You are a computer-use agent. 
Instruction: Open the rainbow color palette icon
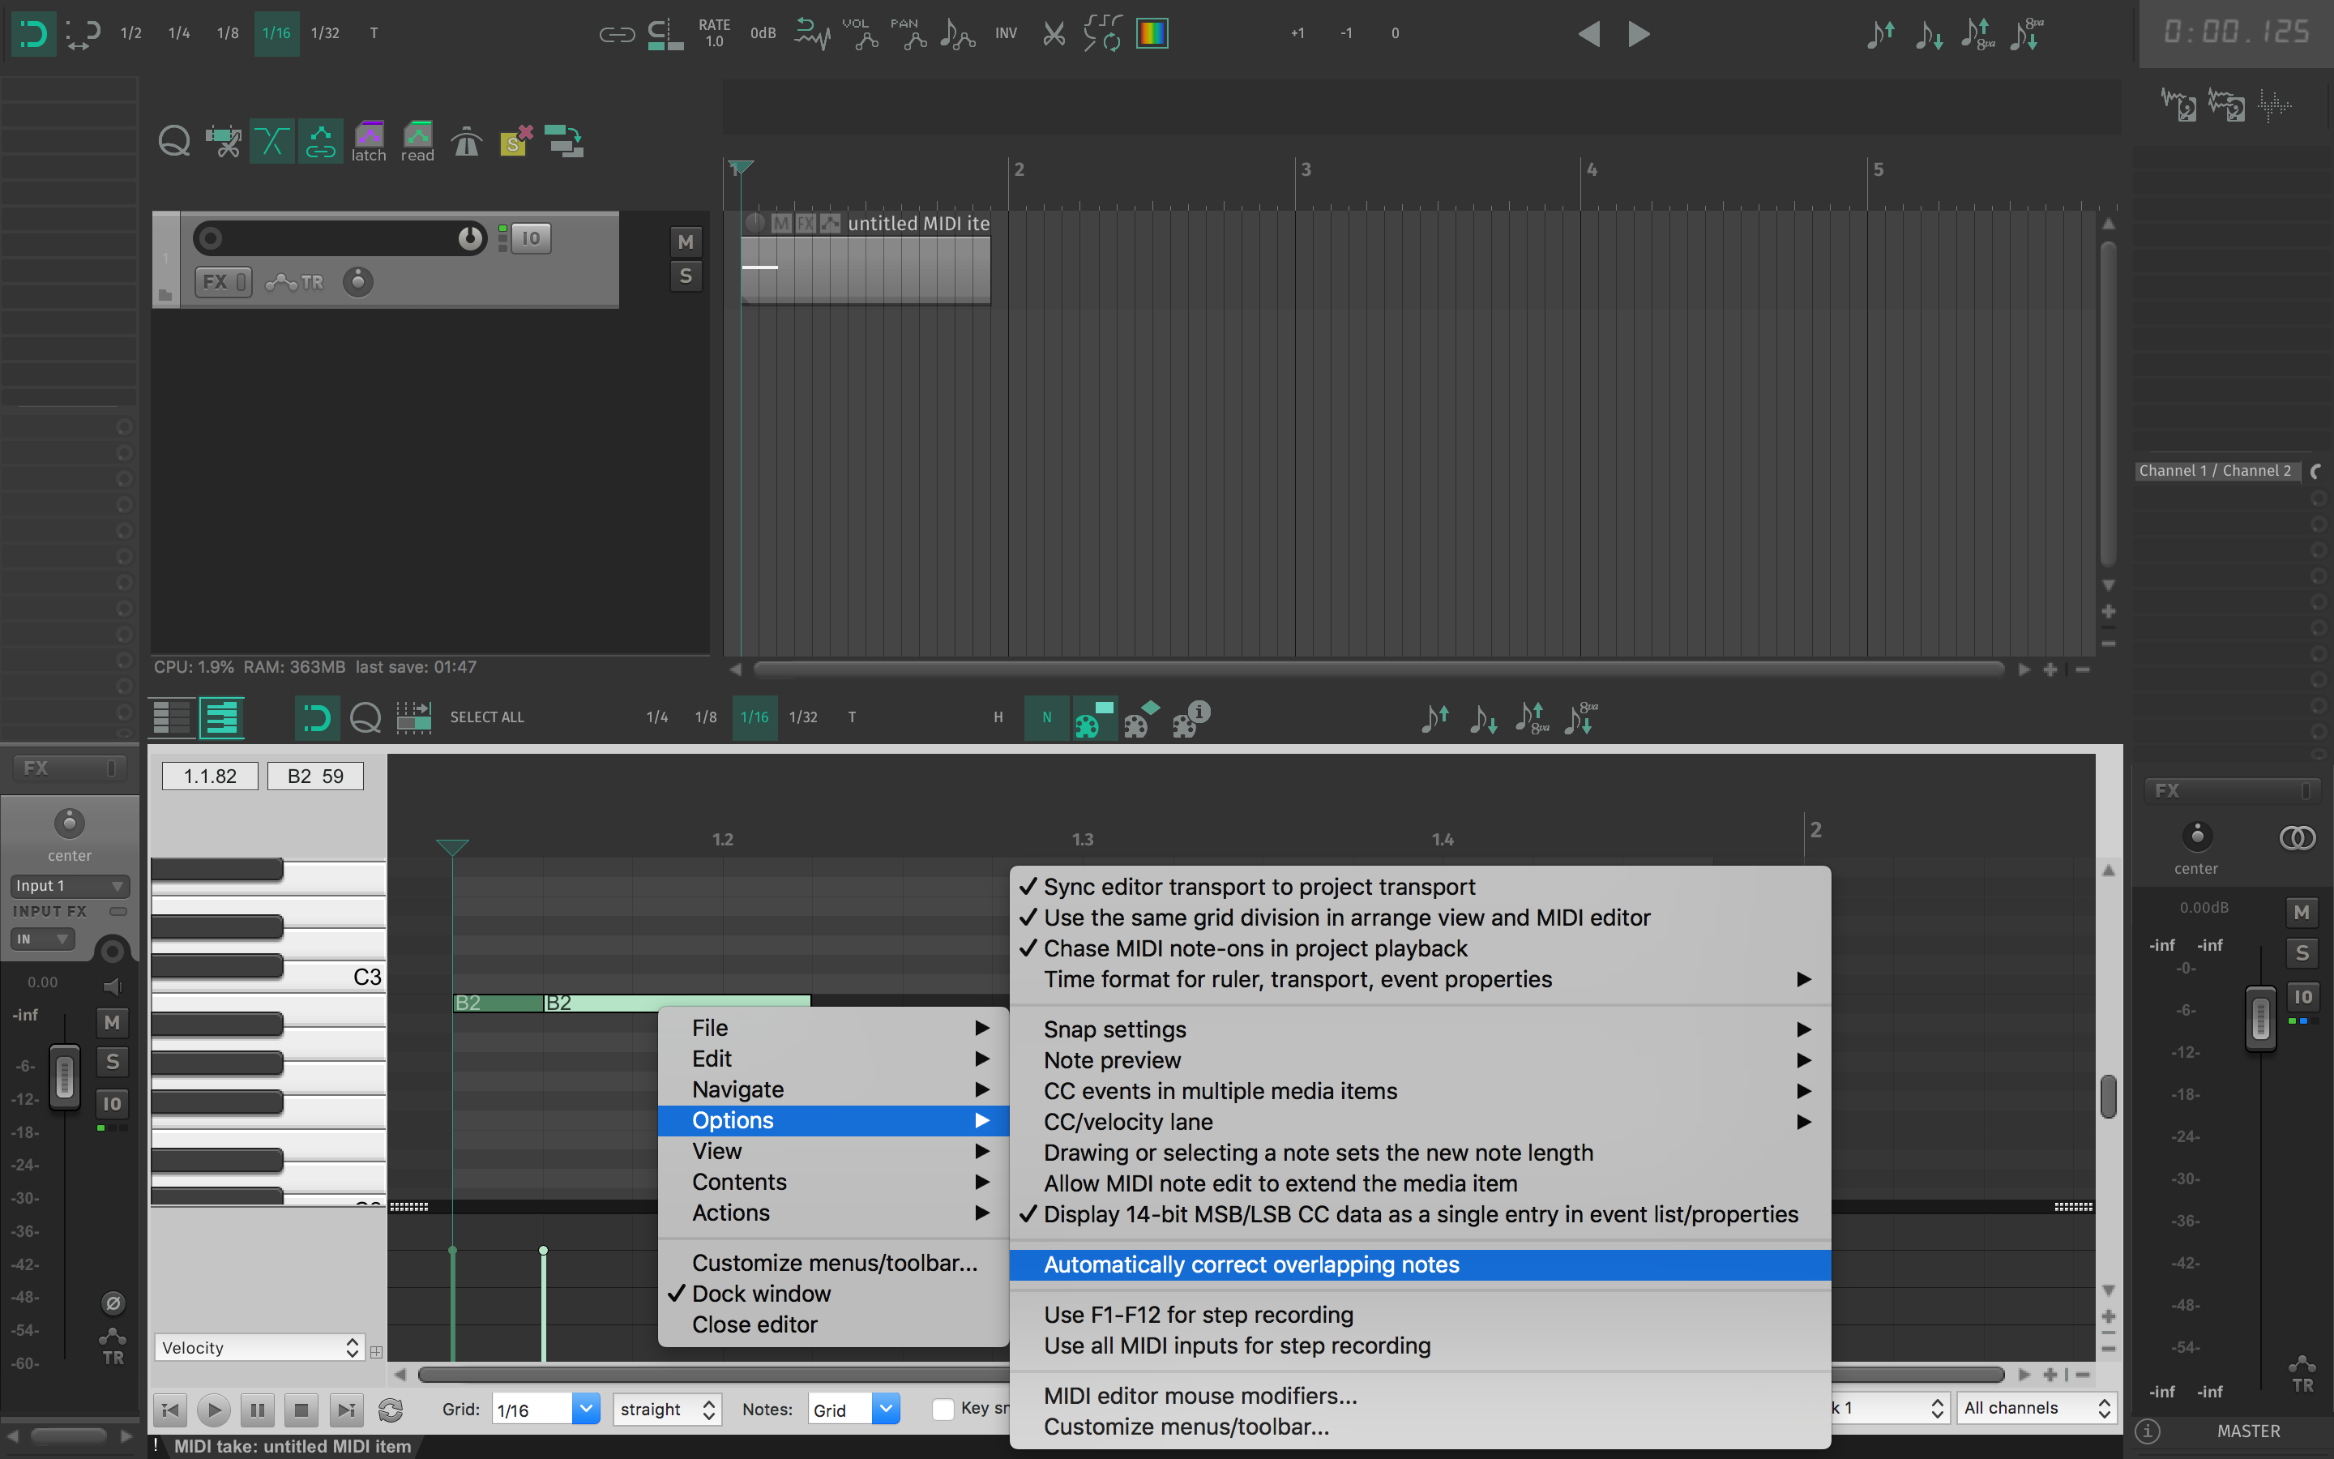1152,34
